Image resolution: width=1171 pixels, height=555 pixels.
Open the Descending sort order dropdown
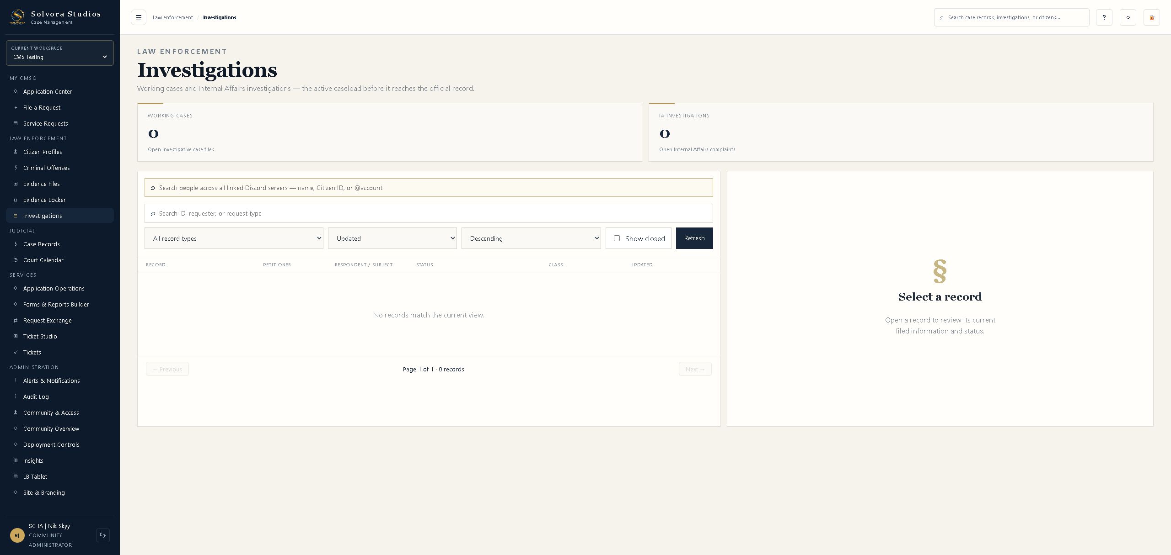531,238
